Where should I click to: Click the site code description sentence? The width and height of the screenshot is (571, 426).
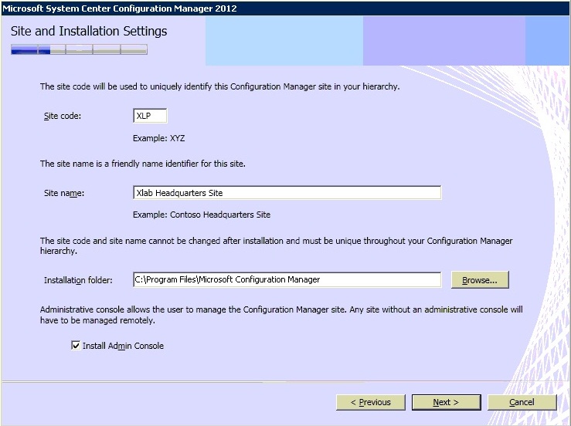point(220,86)
